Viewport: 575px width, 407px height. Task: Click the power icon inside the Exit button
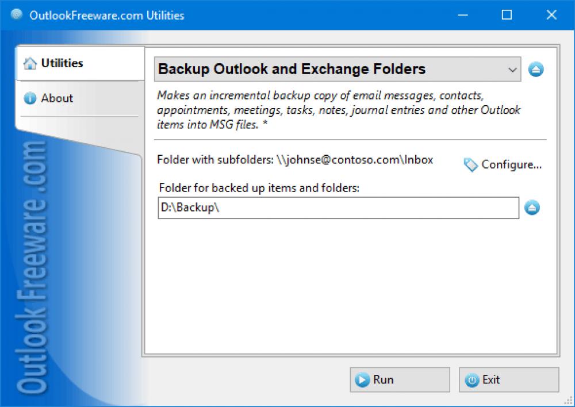coord(472,379)
